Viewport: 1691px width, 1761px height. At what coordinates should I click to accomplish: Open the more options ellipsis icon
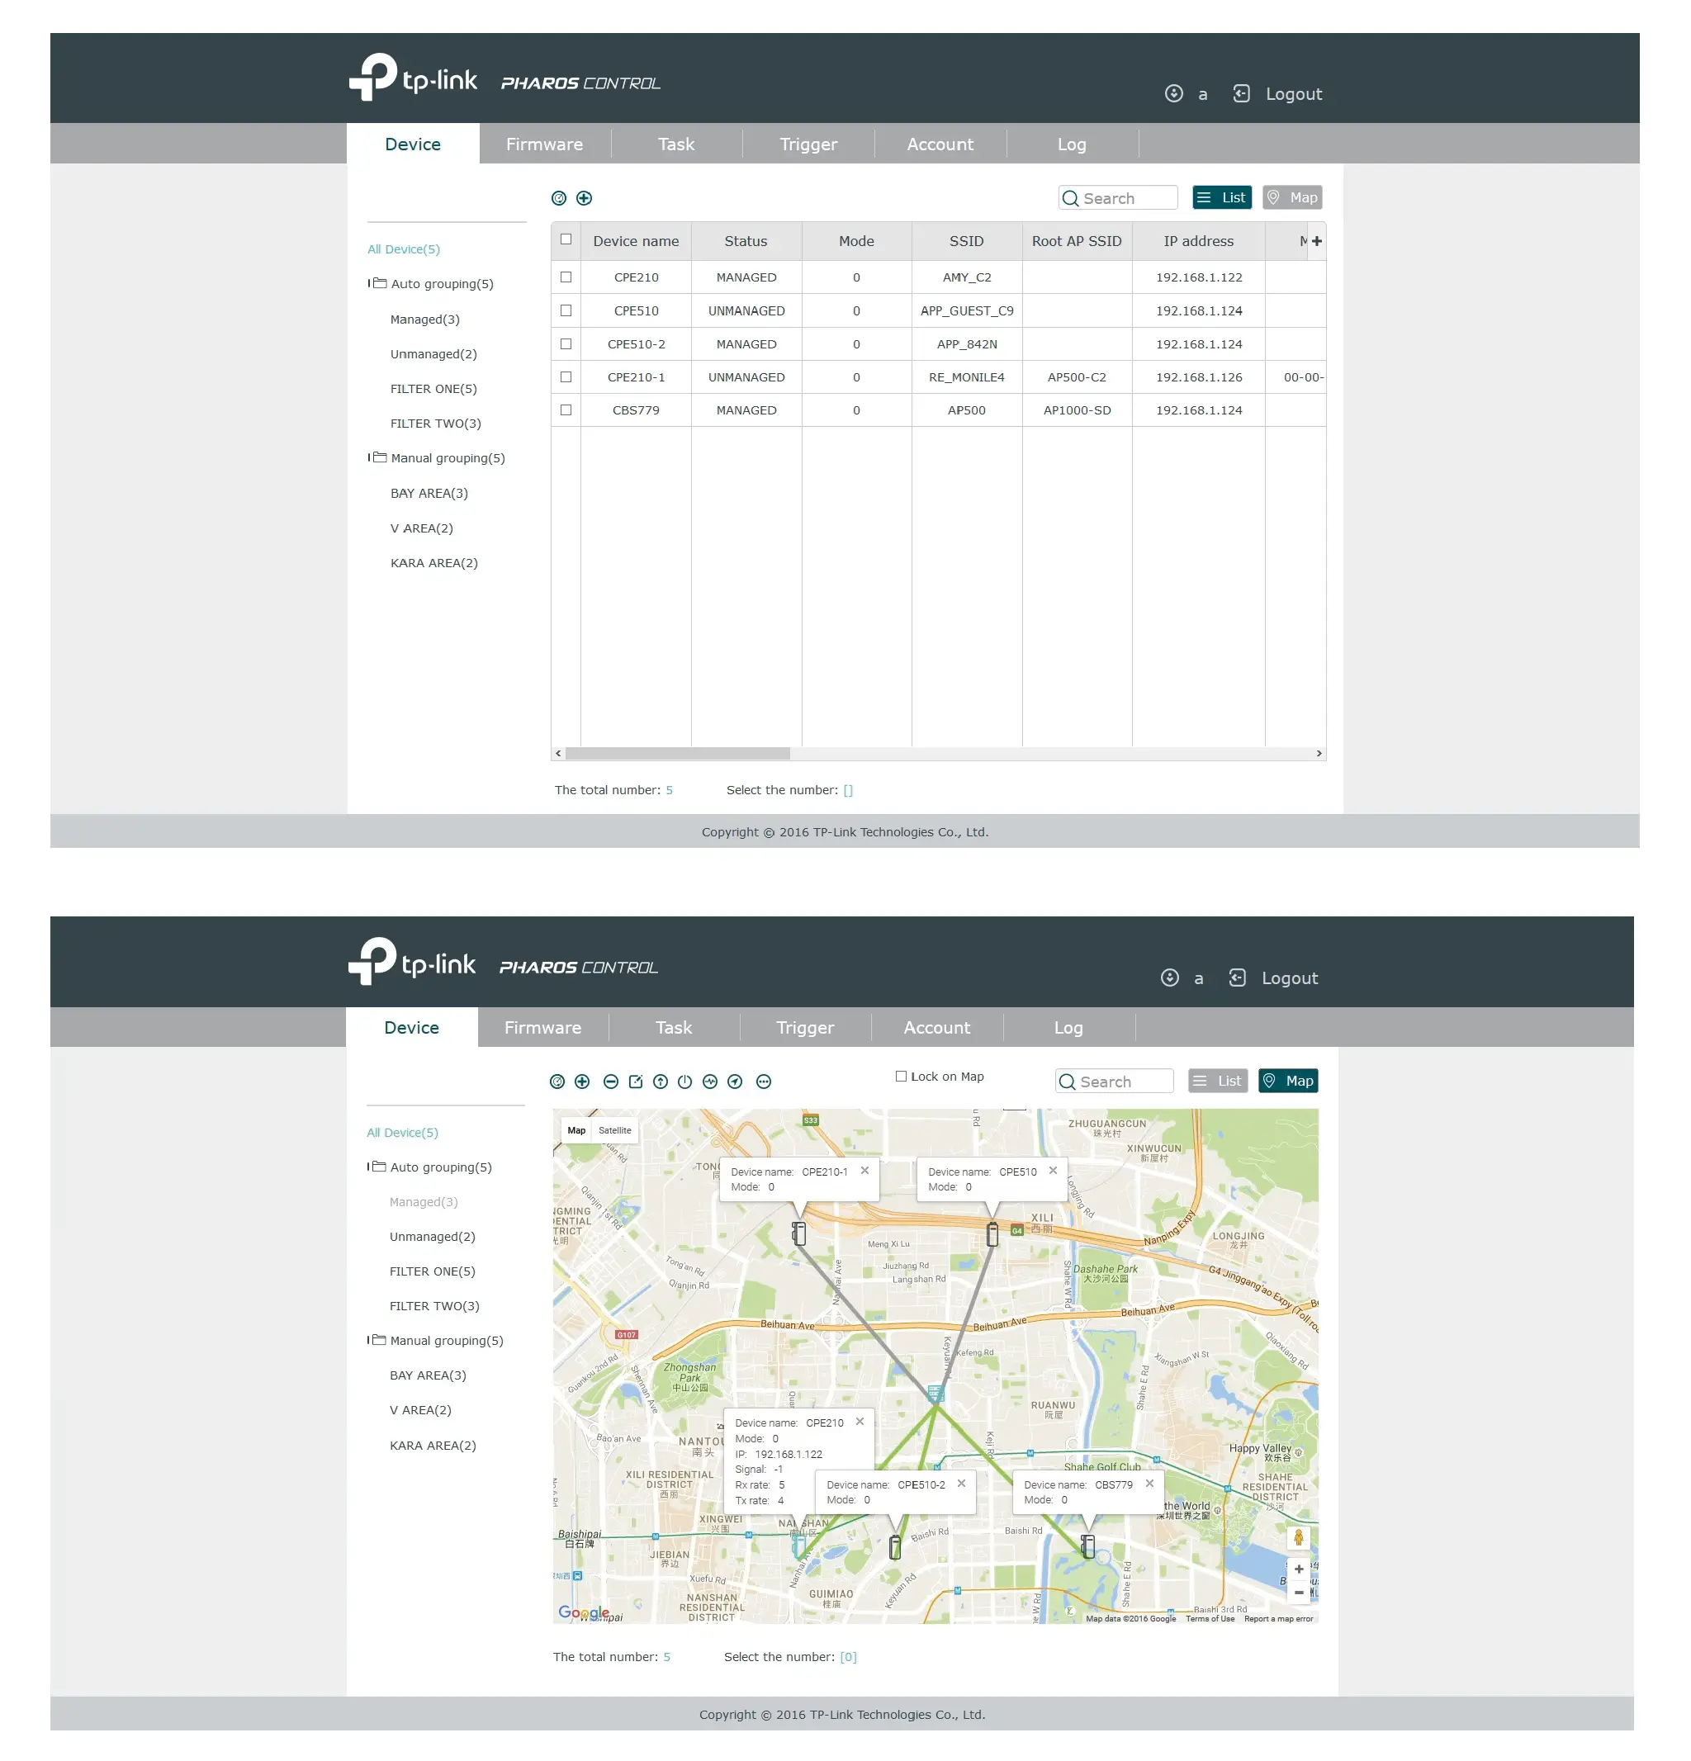pyautogui.click(x=764, y=1081)
